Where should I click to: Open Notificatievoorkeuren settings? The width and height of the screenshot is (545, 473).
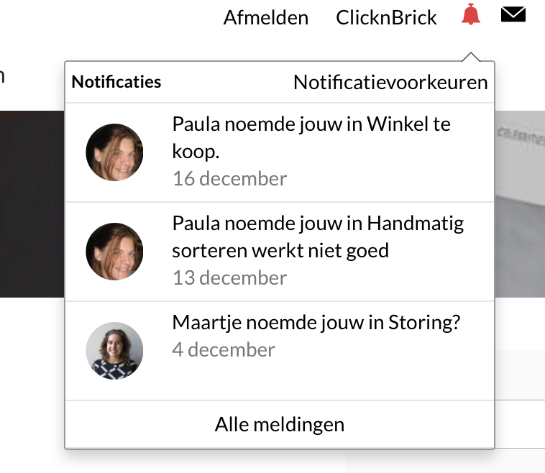pyautogui.click(x=390, y=82)
